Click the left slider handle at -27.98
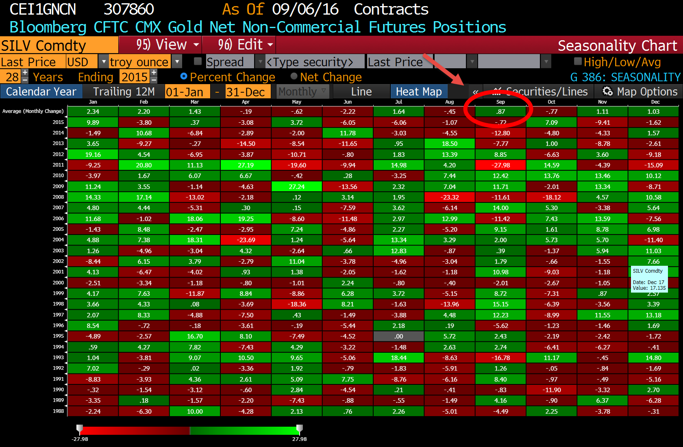 80,428
